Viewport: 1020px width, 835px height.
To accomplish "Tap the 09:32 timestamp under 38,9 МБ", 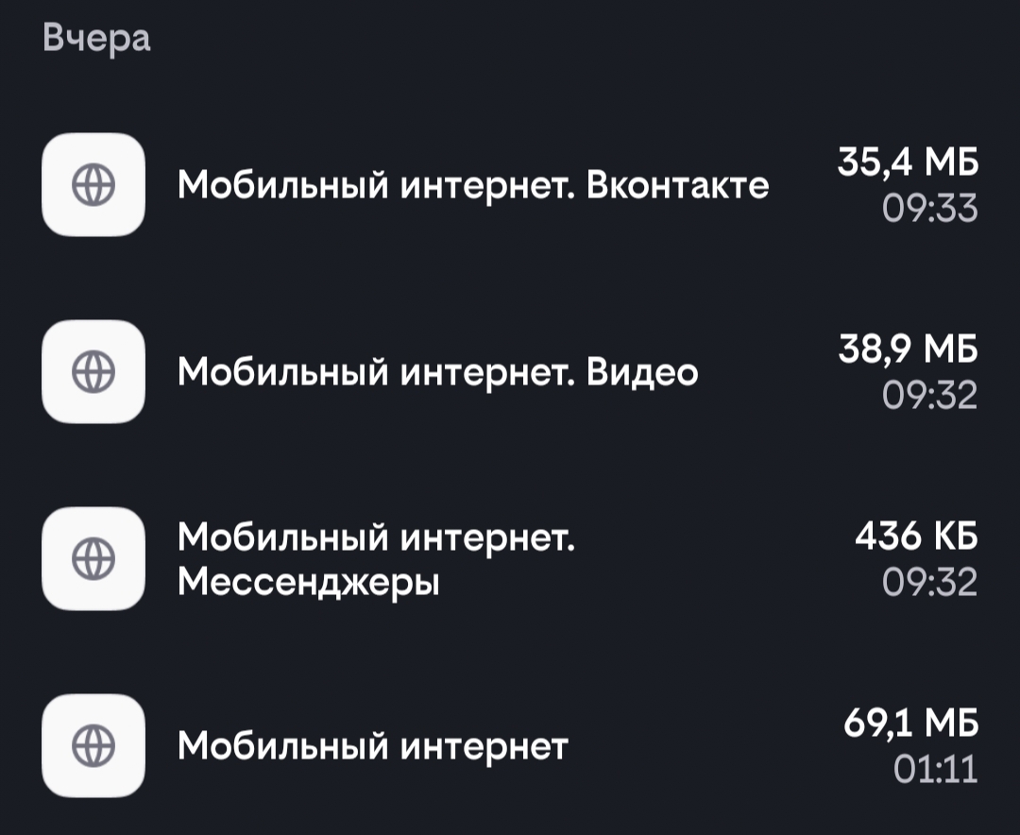I will point(929,396).
